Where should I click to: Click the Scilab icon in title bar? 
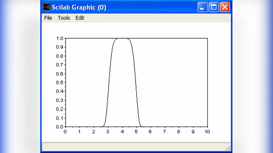[x=47, y=7]
